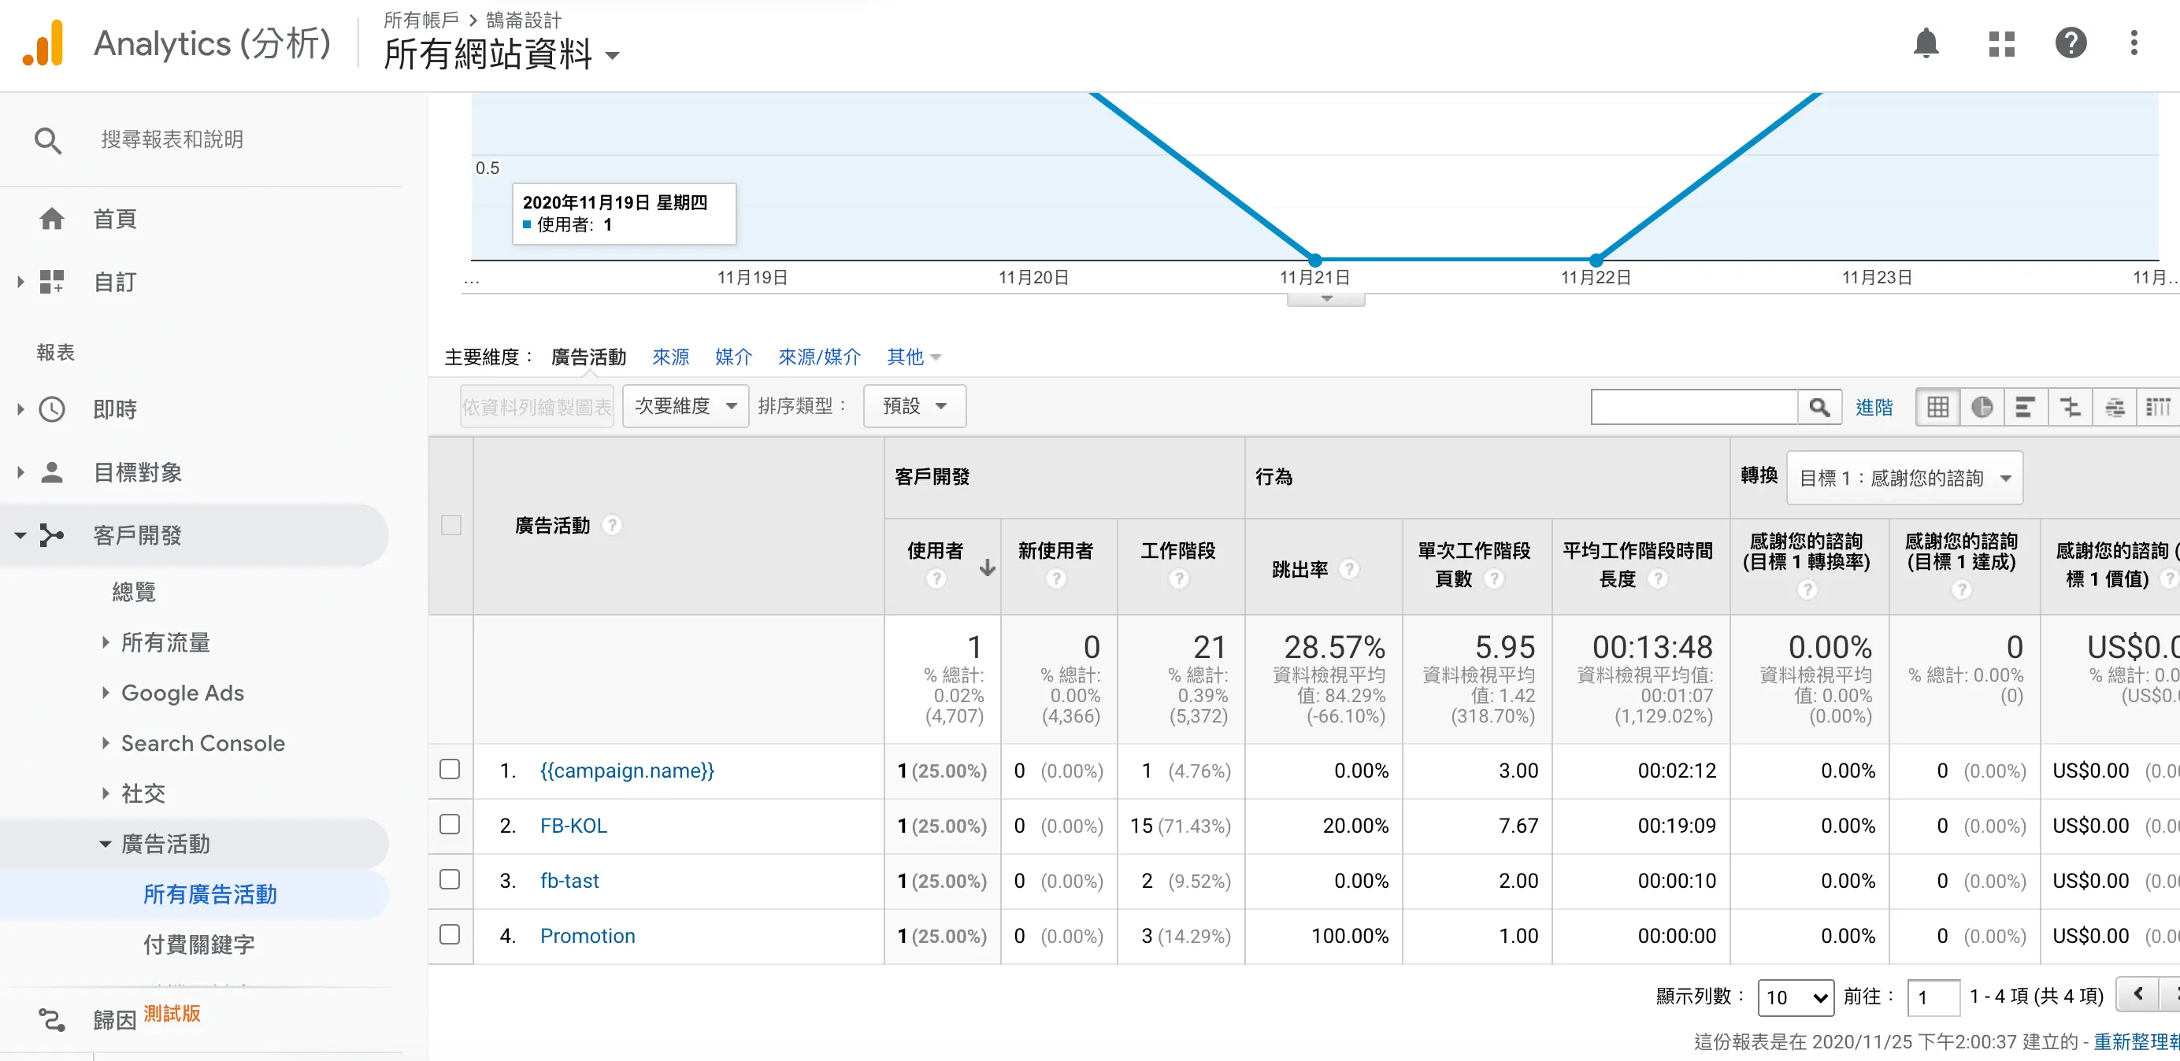Screen dimensions: 2180x1061
Task: Select the 媒介 primary dimension
Action: click(733, 357)
